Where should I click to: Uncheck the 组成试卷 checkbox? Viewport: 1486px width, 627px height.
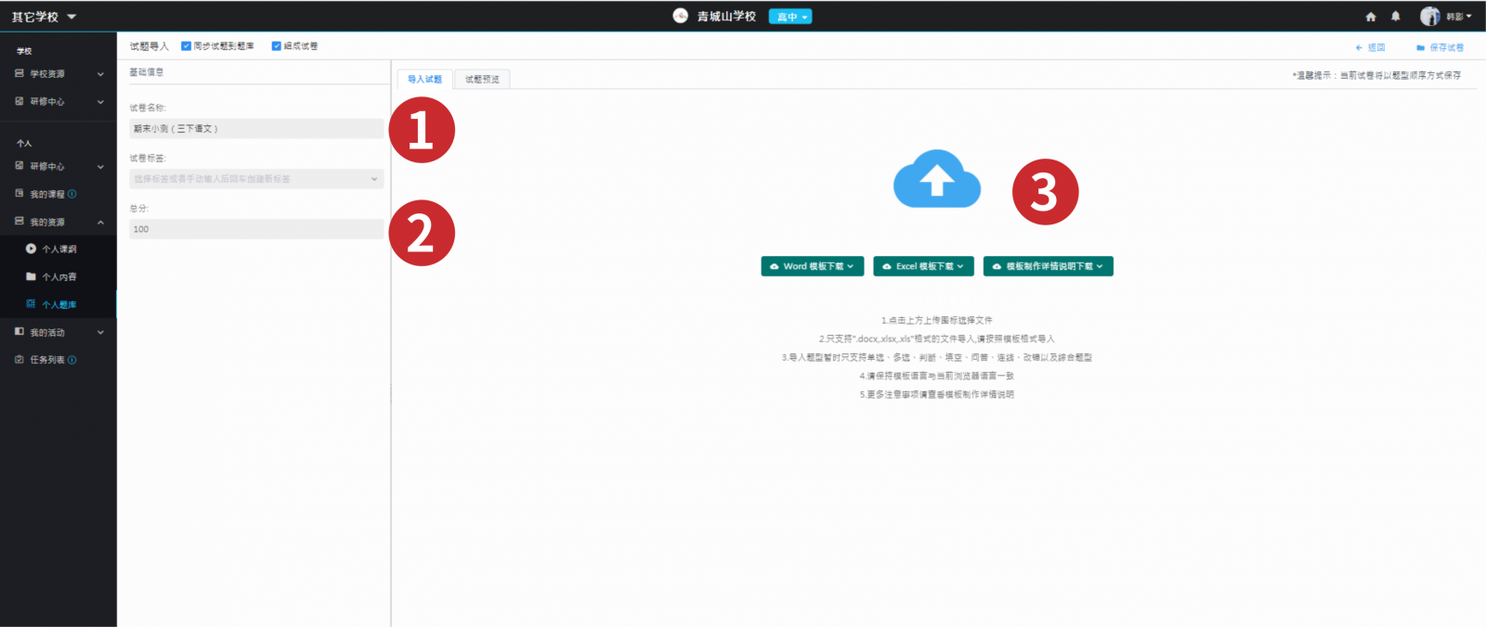(276, 46)
